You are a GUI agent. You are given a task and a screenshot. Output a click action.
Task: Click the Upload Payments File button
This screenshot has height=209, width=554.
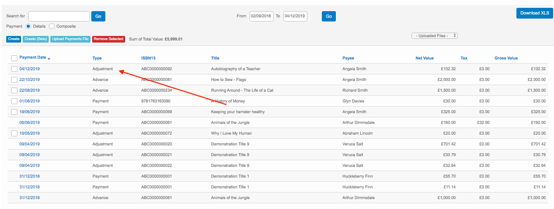70,39
